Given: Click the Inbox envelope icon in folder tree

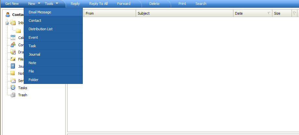Looking at the screenshot, I should (13, 23).
